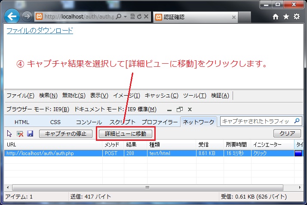Click the クリア button
This screenshot has width=307, height=205.
click(x=287, y=133)
